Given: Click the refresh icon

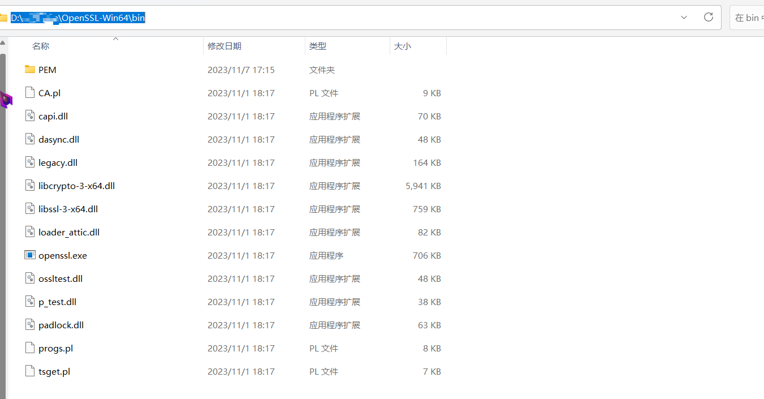Looking at the screenshot, I should 709,17.
